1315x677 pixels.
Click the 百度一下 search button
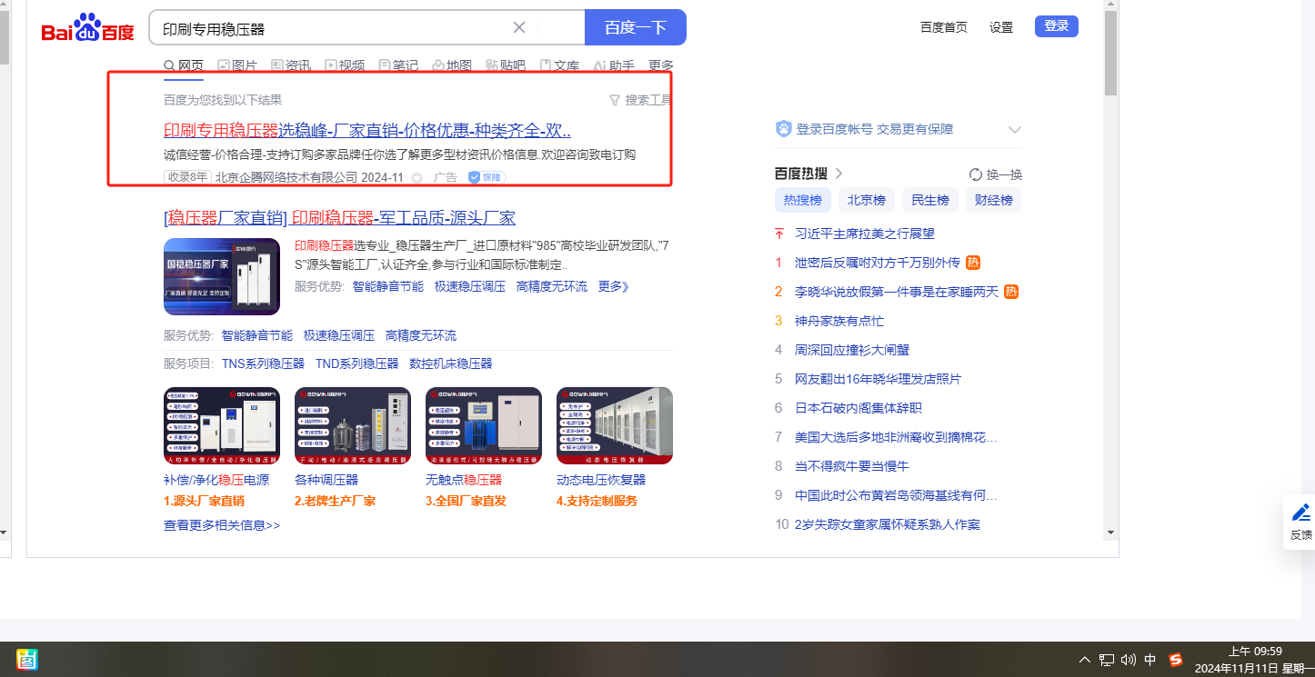point(636,27)
